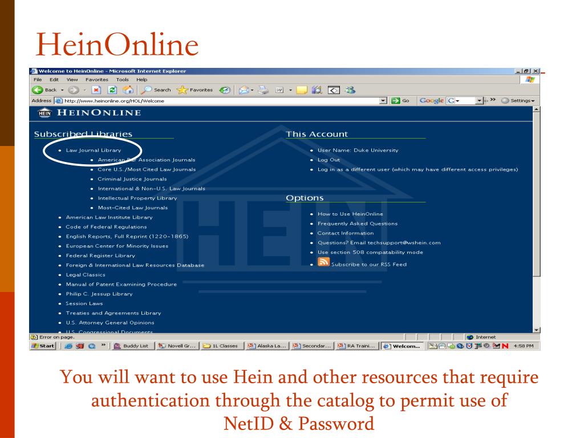Click the Edit with Word icon
This screenshot has width=584, height=438.
coord(279,90)
